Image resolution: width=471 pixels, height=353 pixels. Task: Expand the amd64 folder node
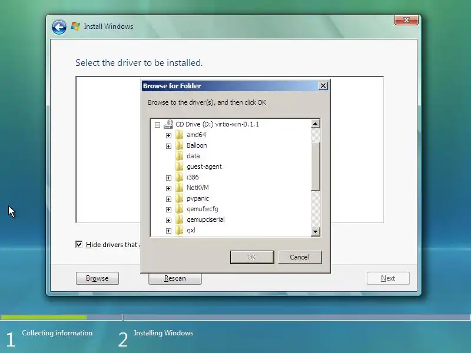168,135
